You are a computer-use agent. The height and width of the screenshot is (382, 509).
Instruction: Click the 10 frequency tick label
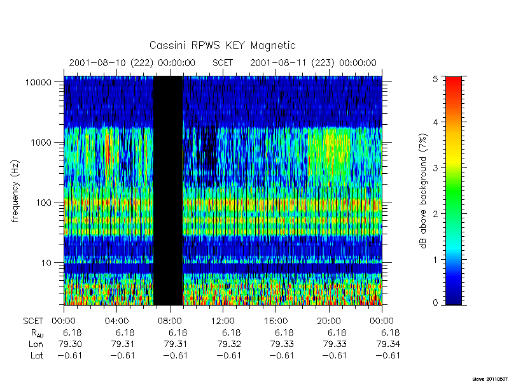[46, 263]
